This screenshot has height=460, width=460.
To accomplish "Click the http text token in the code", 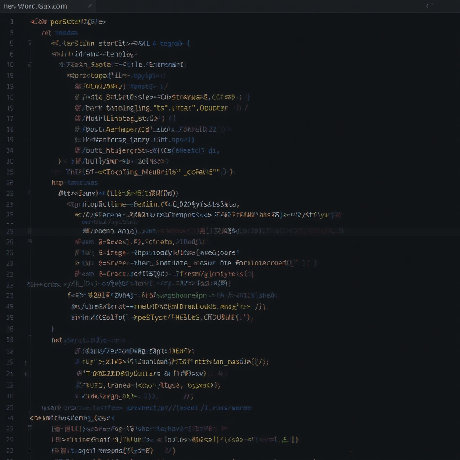I will 56,183.
